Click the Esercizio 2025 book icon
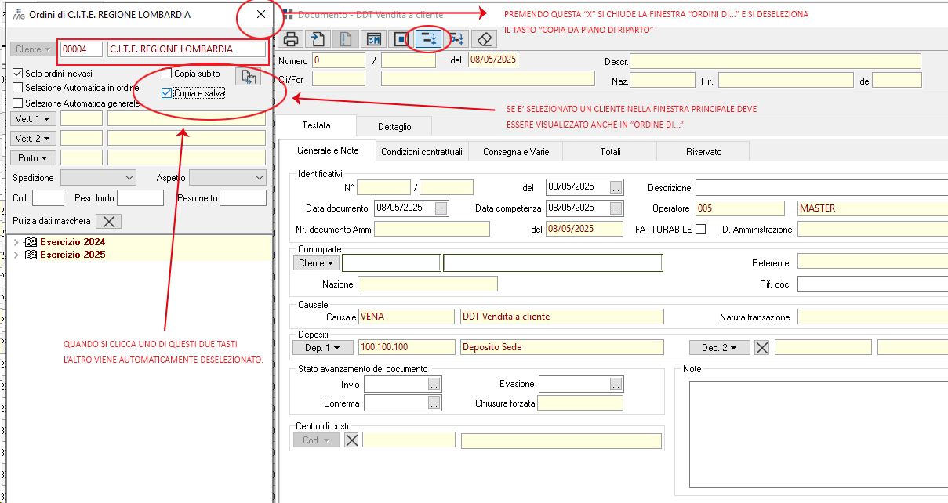Screen dimensions: 948x503 coord(31,255)
